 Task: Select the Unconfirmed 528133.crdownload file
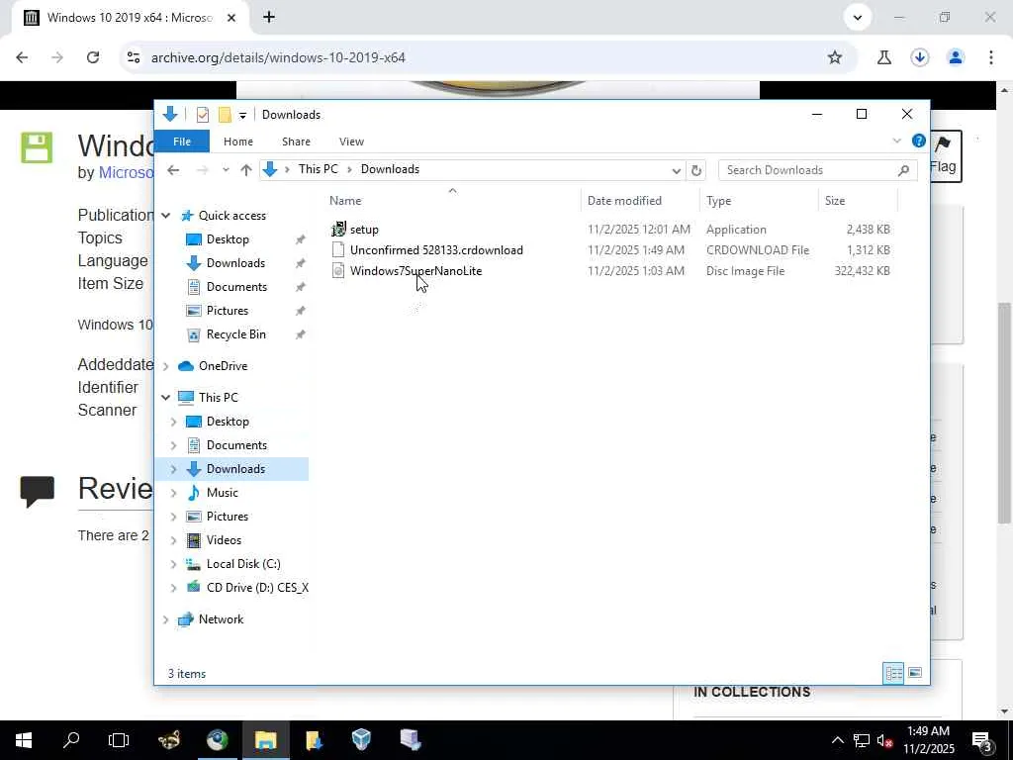[x=427, y=250]
